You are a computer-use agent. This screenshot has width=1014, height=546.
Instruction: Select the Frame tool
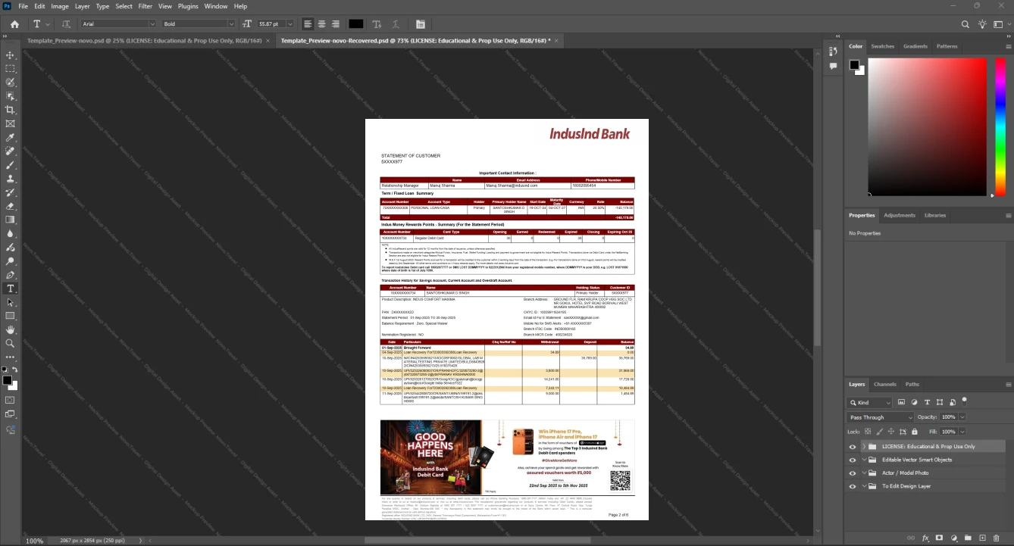tap(11, 123)
